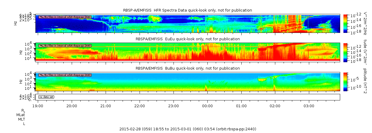Click the BuBu color scale bar
372x133 pixels.
(x=345, y=81)
